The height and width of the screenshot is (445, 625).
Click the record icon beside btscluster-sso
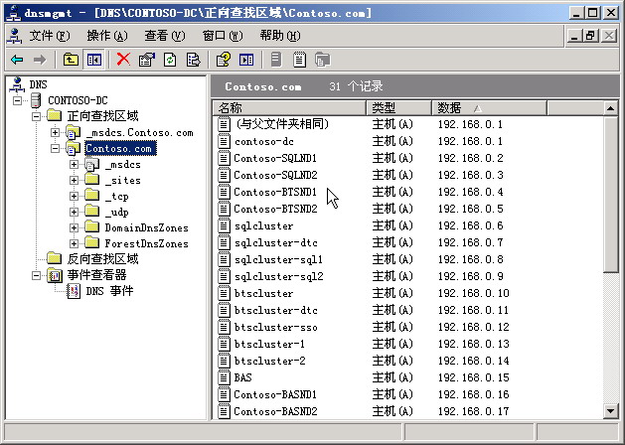(225, 327)
